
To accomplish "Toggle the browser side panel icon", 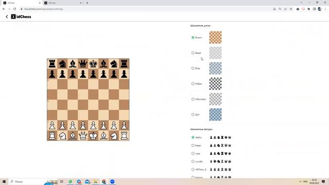I will (x=314, y=9).
